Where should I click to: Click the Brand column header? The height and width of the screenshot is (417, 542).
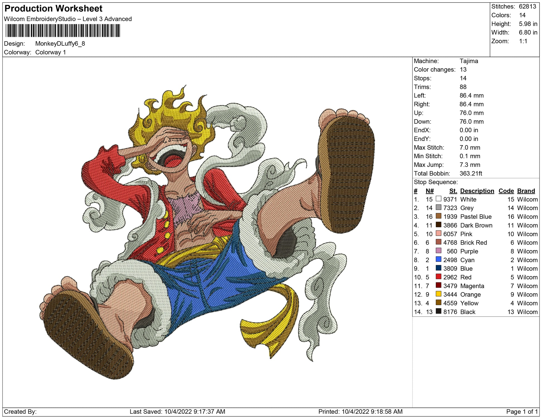[x=526, y=191]
